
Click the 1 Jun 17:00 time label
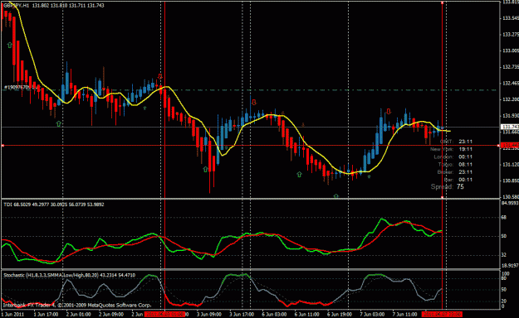tap(46, 314)
